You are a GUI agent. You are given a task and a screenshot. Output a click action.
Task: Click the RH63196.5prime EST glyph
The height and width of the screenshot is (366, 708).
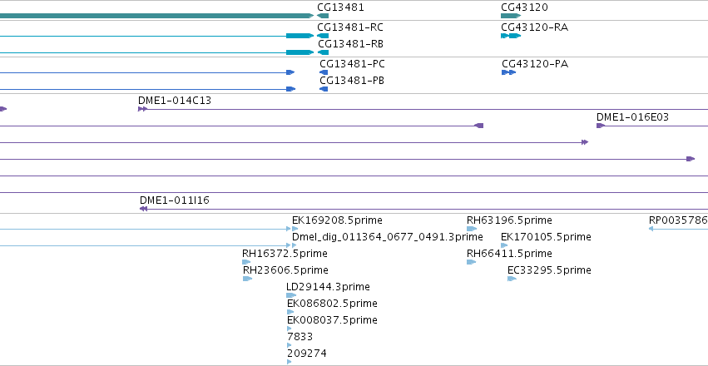coord(472,229)
